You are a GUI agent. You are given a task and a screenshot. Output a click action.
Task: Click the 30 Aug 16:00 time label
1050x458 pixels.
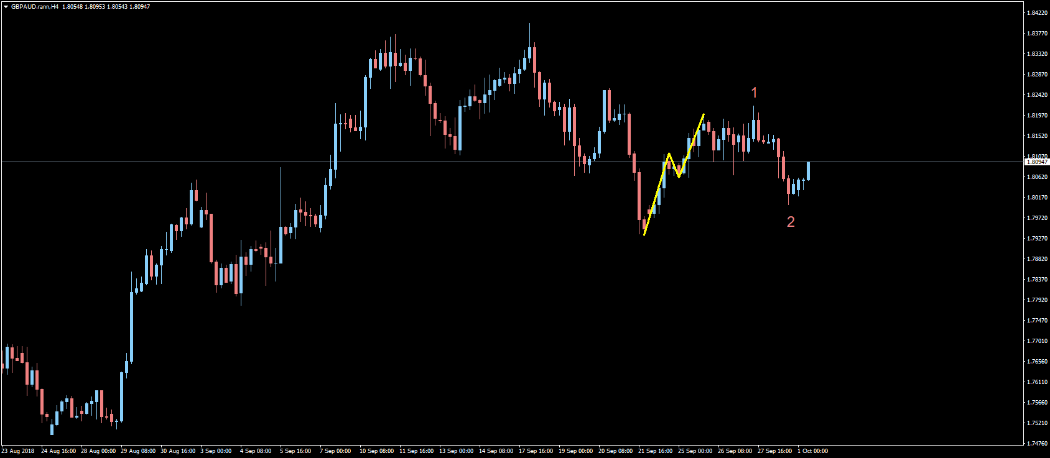point(178,451)
